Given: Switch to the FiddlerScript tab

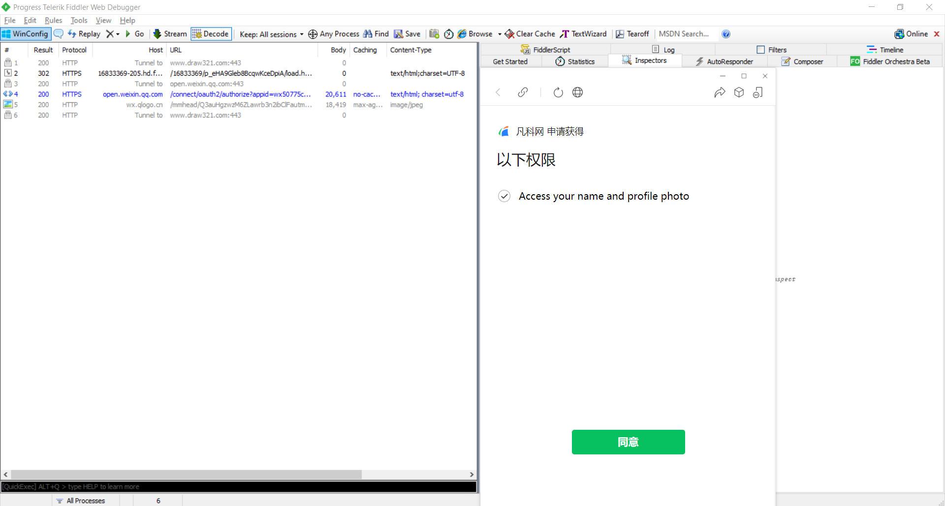Looking at the screenshot, I should click(545, 50).
